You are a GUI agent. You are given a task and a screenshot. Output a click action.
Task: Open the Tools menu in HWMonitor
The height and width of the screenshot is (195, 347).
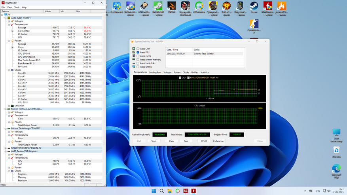17,7
